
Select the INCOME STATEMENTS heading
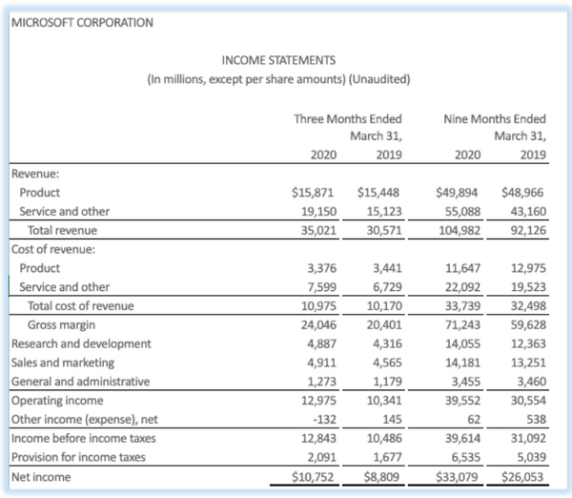click(x=279, y=60)
